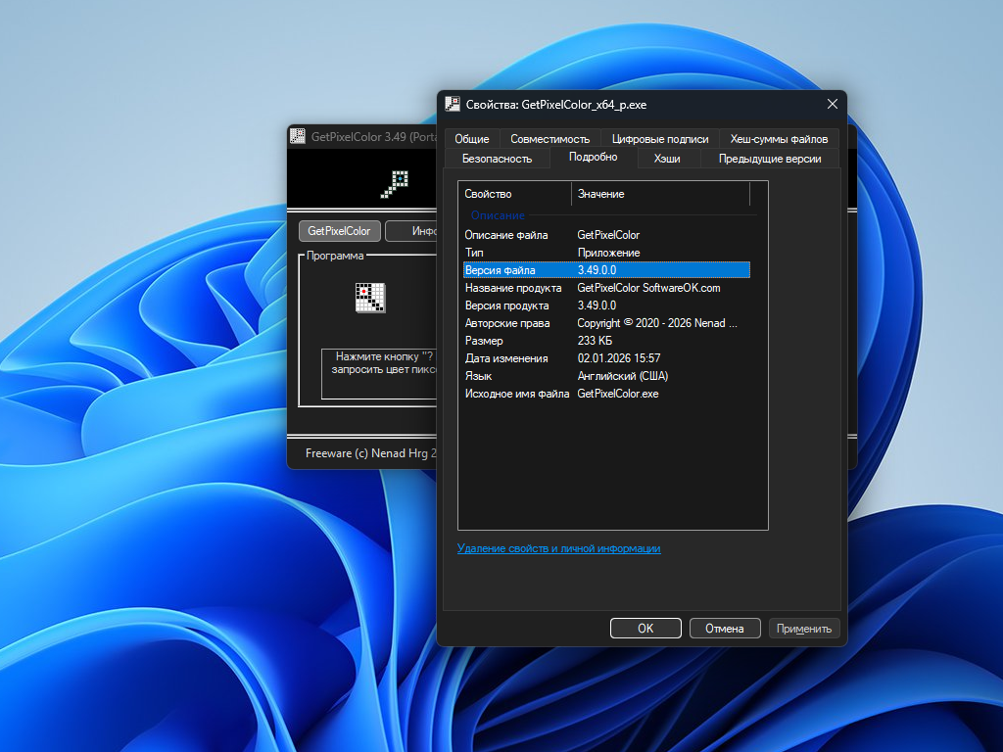Click the GetPixelColor logo in the black banner

(x=395, y=183)
